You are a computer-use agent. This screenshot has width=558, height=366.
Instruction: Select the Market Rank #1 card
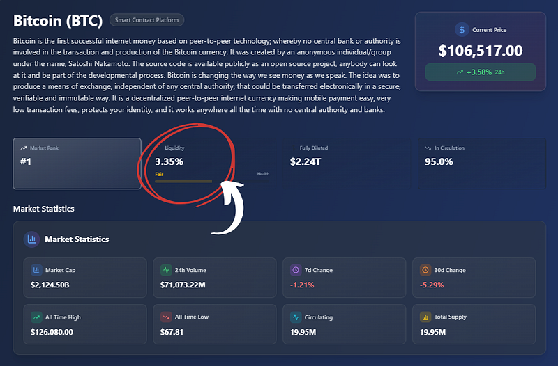coord(77,164)
